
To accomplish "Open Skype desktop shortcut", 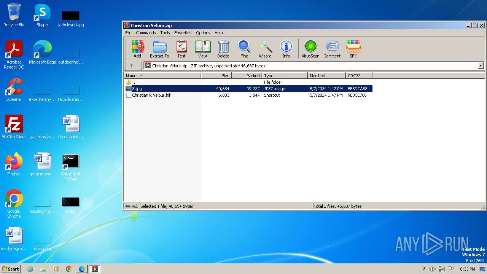I will [42, 15].
